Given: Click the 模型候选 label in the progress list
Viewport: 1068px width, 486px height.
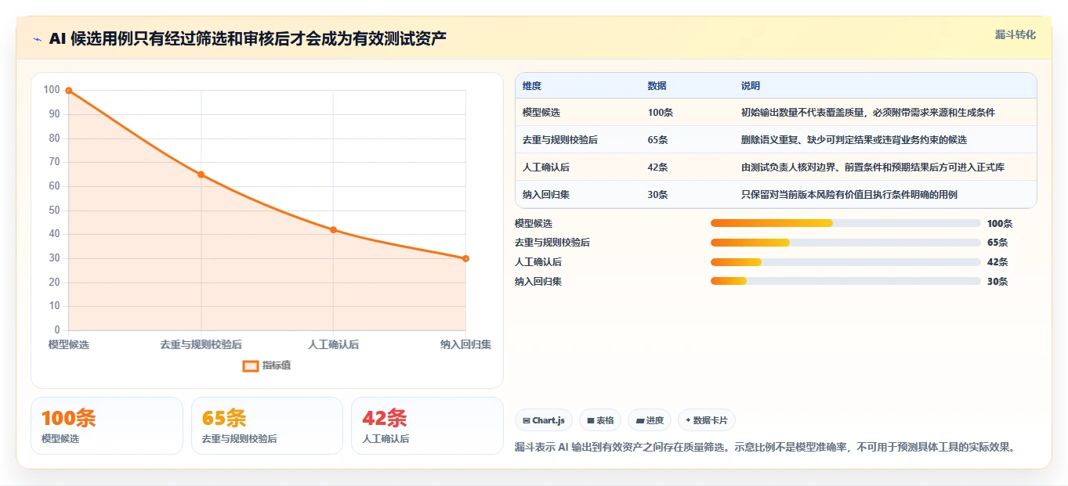Looking at the screenshot, I should tap(534, 223).
